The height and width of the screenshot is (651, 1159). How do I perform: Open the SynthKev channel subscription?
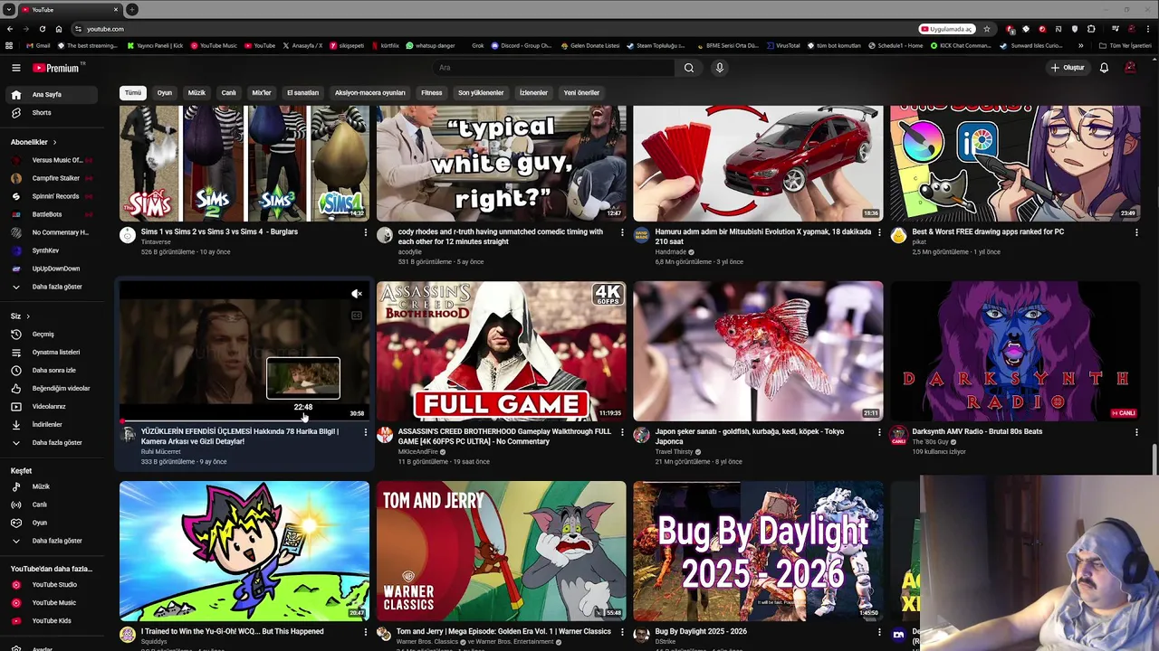51,250
